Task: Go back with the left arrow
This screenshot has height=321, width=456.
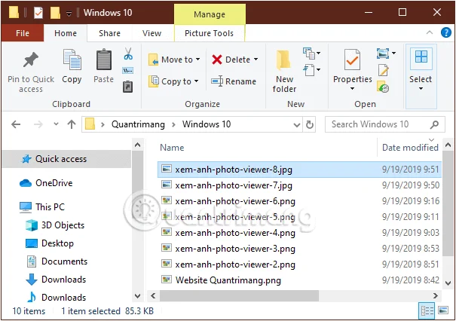Action: pos(16,124)
